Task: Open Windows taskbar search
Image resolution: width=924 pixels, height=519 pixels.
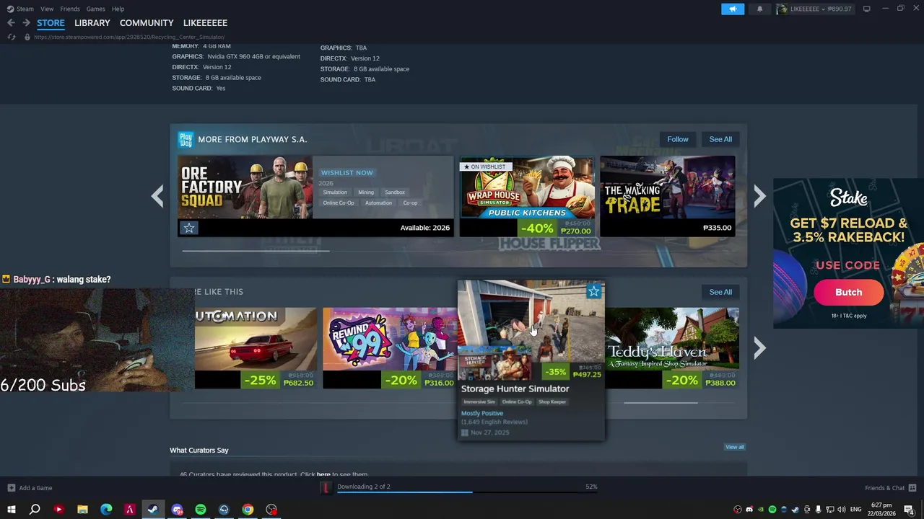Action: pyautogui.click(x=35, y=510)
